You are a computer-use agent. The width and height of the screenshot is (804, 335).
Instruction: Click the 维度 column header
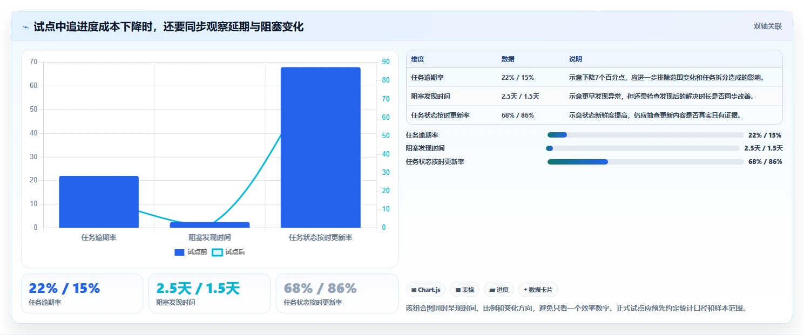click(417, 59)
